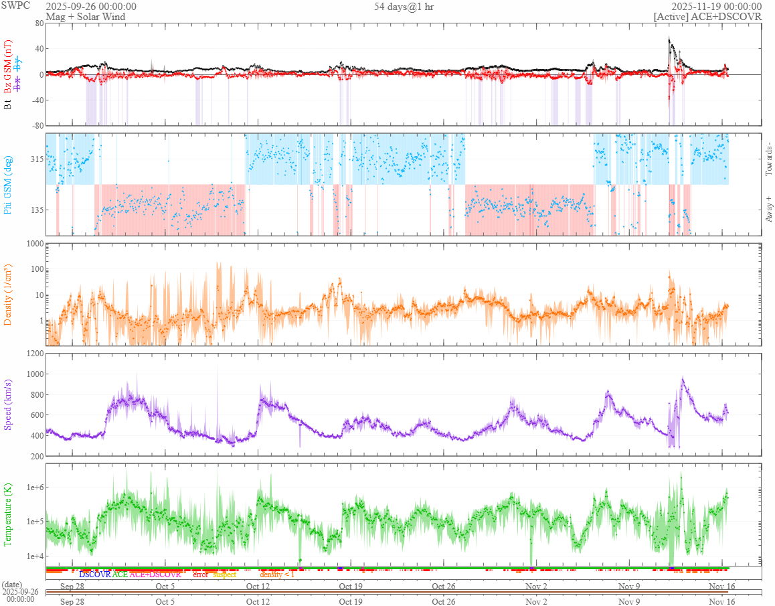Click the green ACE legend label
Image resolution: width=775 pixels, height=606 pixels.
(x=120, y=575)
